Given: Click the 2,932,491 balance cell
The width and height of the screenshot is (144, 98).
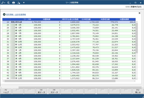Looking at the screenshot, I should [x=71, y=31].
